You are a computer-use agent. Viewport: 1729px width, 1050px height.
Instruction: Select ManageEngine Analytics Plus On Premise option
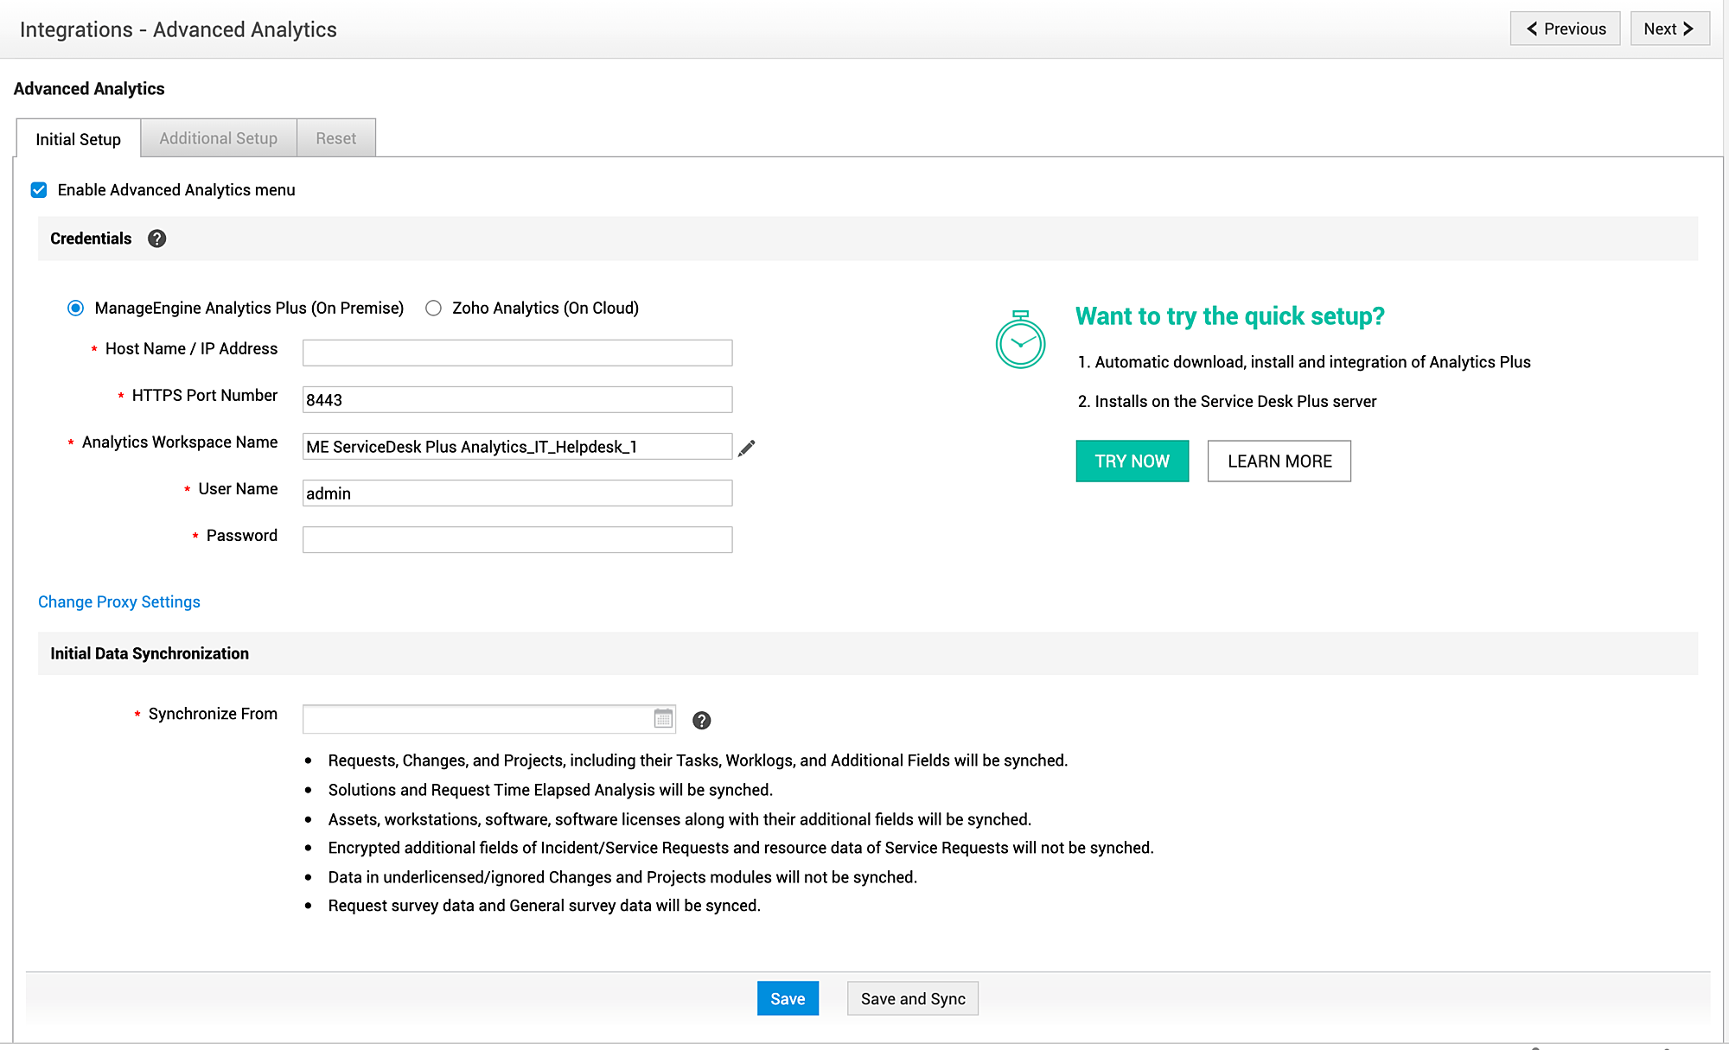click(76, 309)
